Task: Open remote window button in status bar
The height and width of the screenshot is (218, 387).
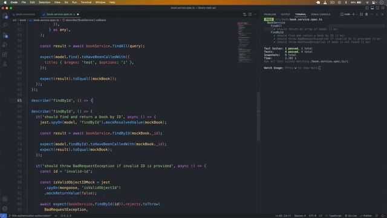Action: coord(3,216)
